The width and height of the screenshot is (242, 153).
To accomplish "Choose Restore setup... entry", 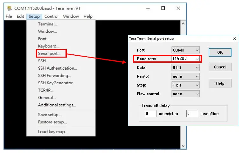I will point(52,122).
